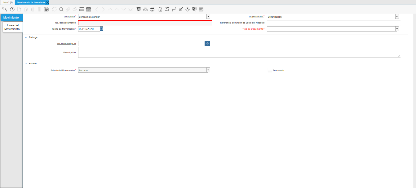Screen dimensions: 416x188
Task: Click the Descripción text area
Action: pos(239,52)
